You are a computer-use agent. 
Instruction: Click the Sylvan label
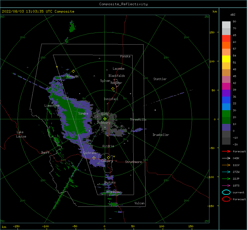[105, 81]
